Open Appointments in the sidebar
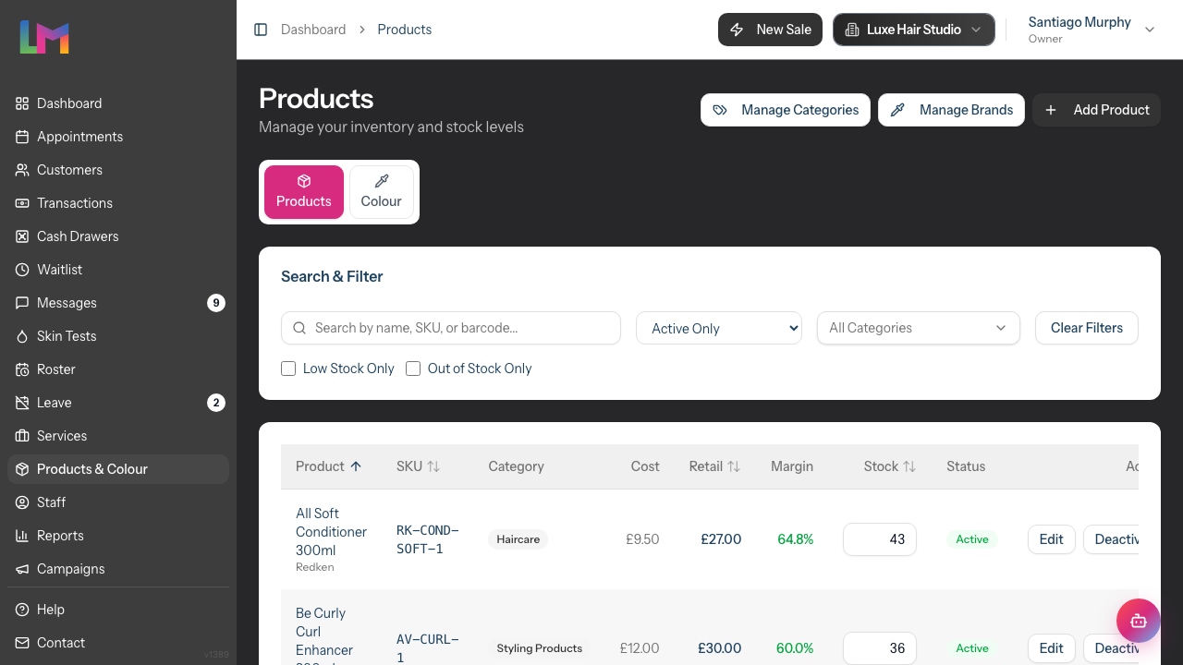Viewport: 1183px width, 665px height. pyautogui.click(x=118, y=137)
